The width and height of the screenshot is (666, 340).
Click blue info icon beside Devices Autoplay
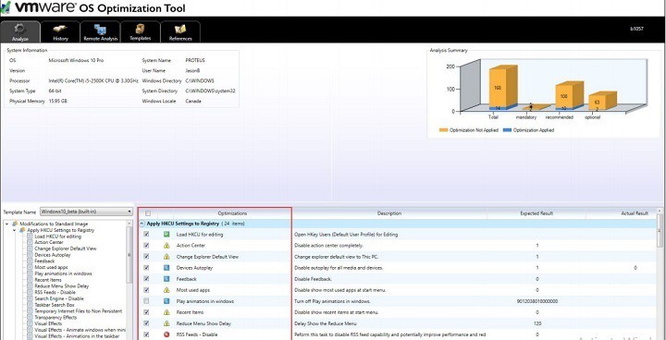[x=166, y=268]
